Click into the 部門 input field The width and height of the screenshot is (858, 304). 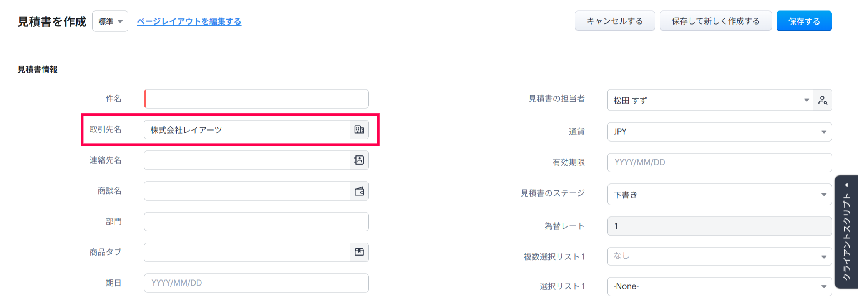point(256,222)
